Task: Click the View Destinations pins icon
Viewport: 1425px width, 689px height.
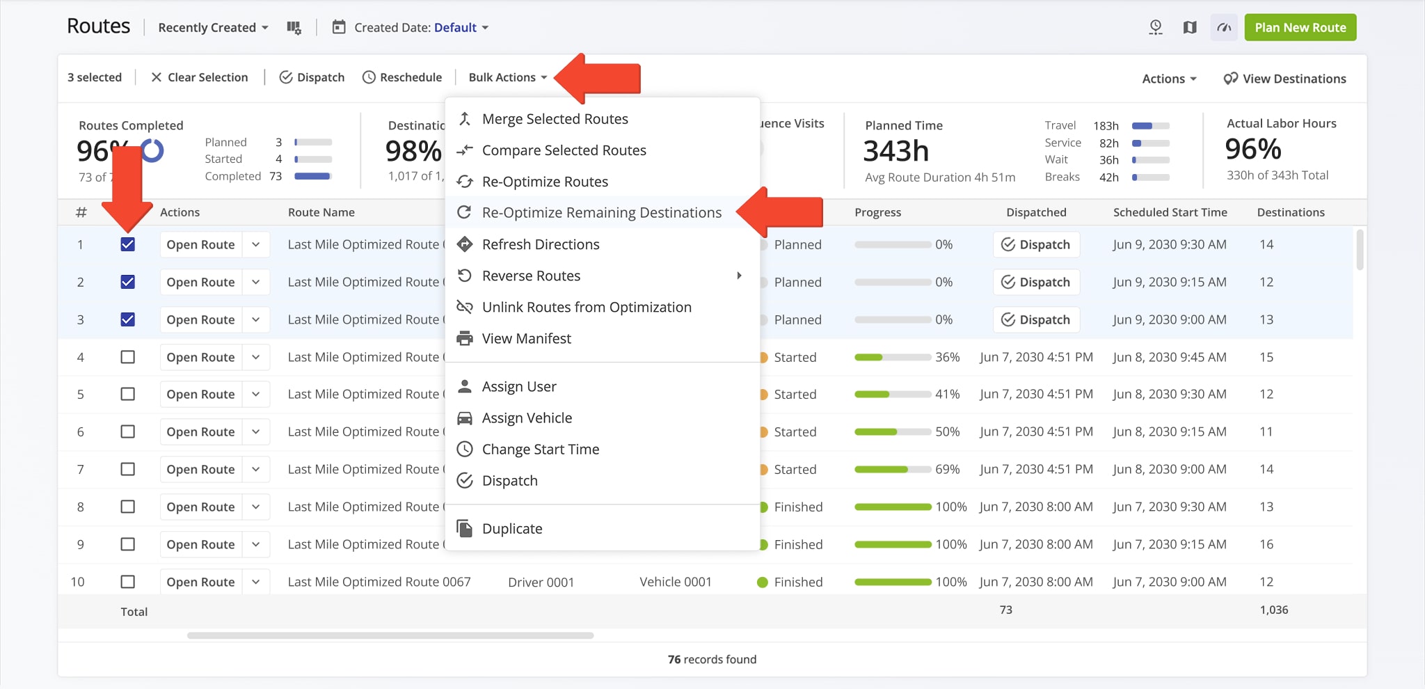Action: coord(1230,79)
